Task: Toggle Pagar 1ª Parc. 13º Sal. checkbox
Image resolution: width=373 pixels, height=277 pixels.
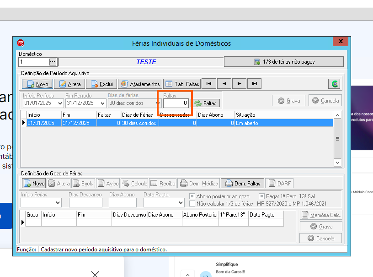Action: pyautogui.click(x=261, y=196)
